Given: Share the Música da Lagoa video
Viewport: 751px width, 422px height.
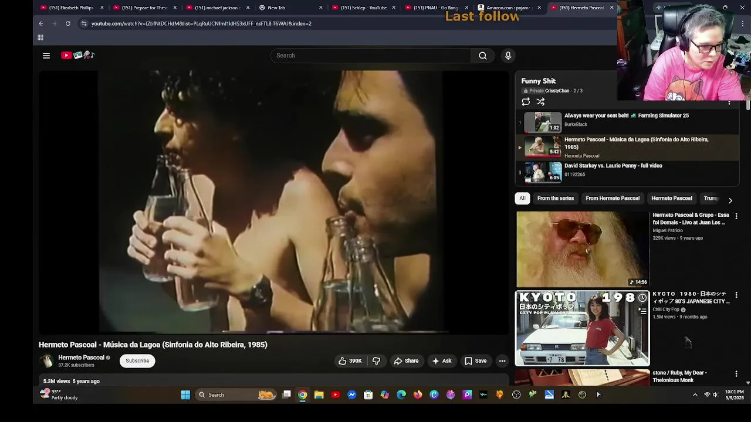Looking at the screenshot, I should [406, 361].
